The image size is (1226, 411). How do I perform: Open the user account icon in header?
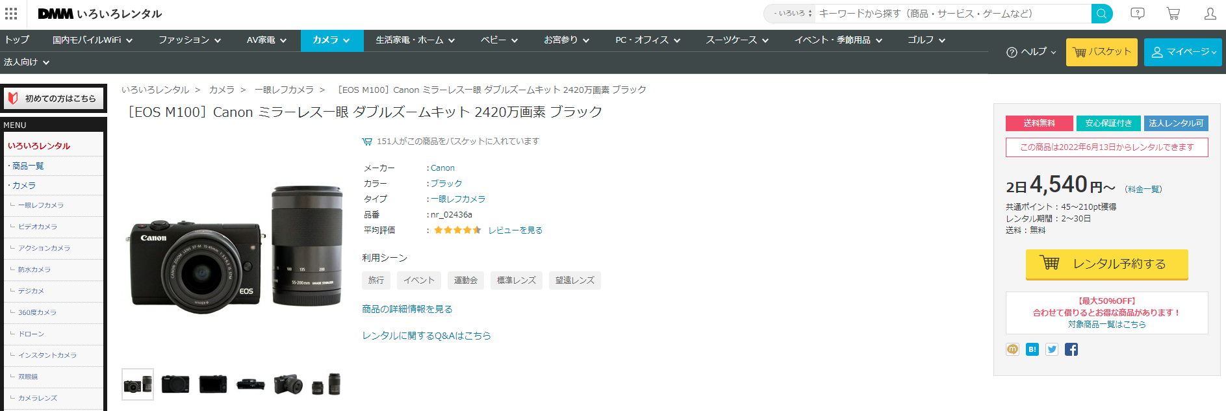1210,14
